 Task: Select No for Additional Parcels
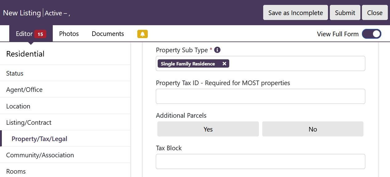[313, 129]
